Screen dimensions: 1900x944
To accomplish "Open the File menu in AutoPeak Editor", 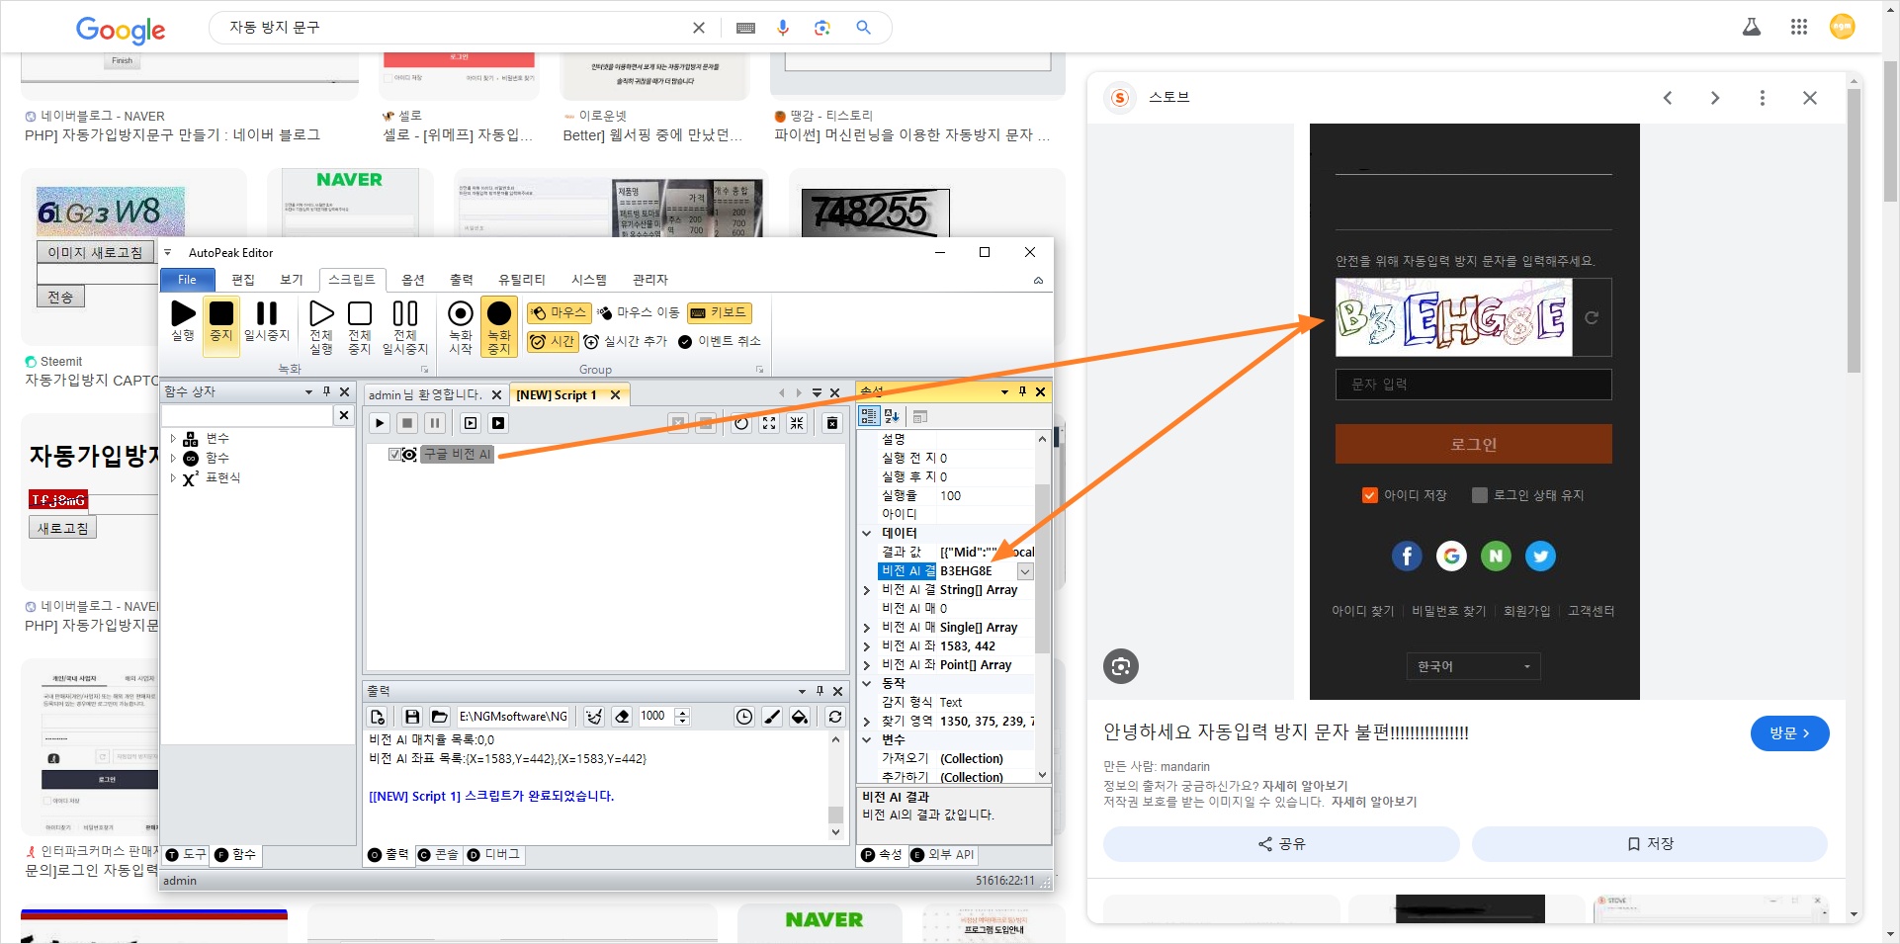I will coord(187,280).
